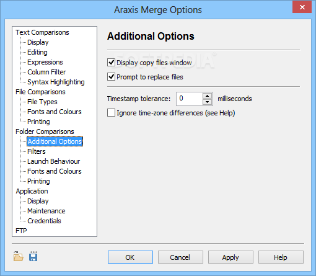Open the FTP options category
This screenshot has height=276, width=316.
click(x=21, y=231)
